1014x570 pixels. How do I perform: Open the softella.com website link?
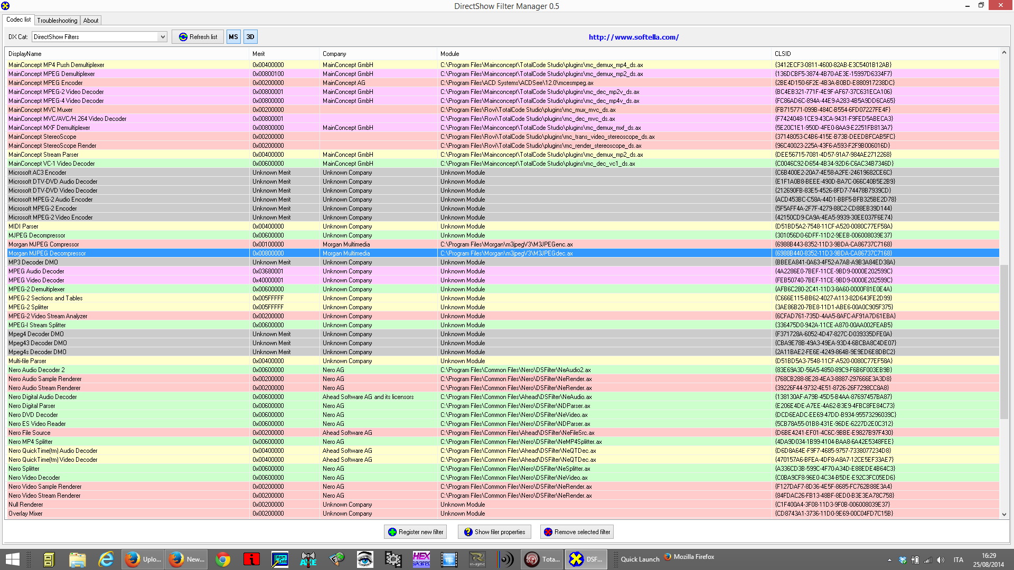coord(633,37)
